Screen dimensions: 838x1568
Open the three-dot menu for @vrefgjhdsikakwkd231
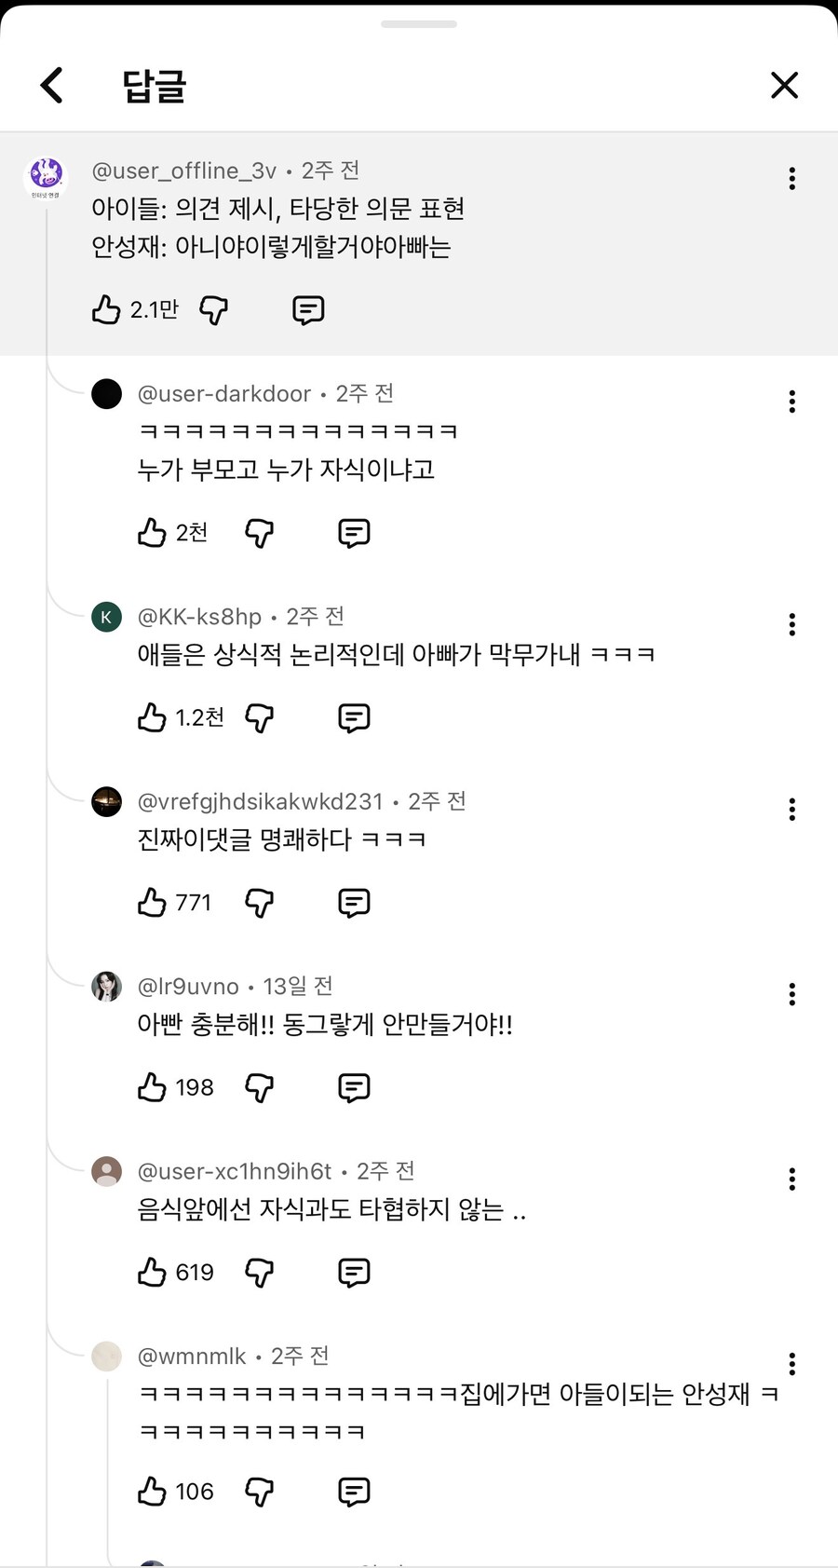pyautogui.click(x=792, y=810)
